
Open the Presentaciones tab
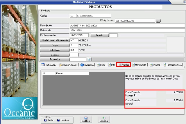coord(173,65)
